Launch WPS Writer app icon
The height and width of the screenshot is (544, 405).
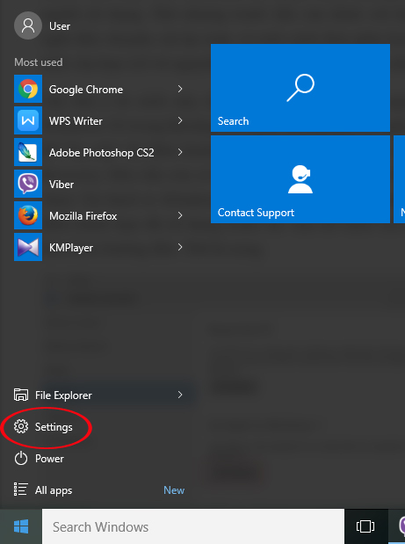pyautogui.click(x=28, y=120)
